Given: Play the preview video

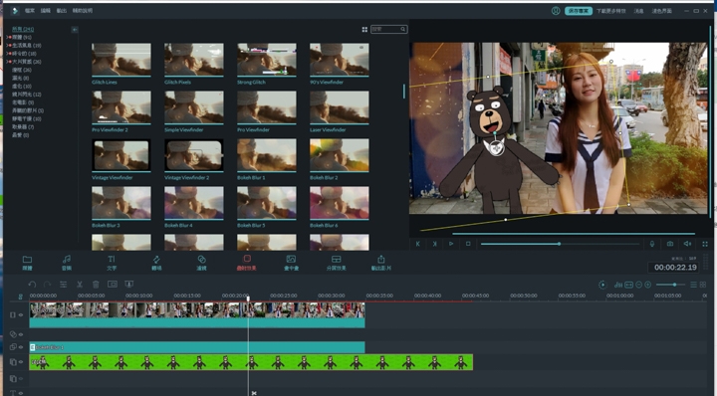Looking at the screenshot, I should [x=451, y=244].
